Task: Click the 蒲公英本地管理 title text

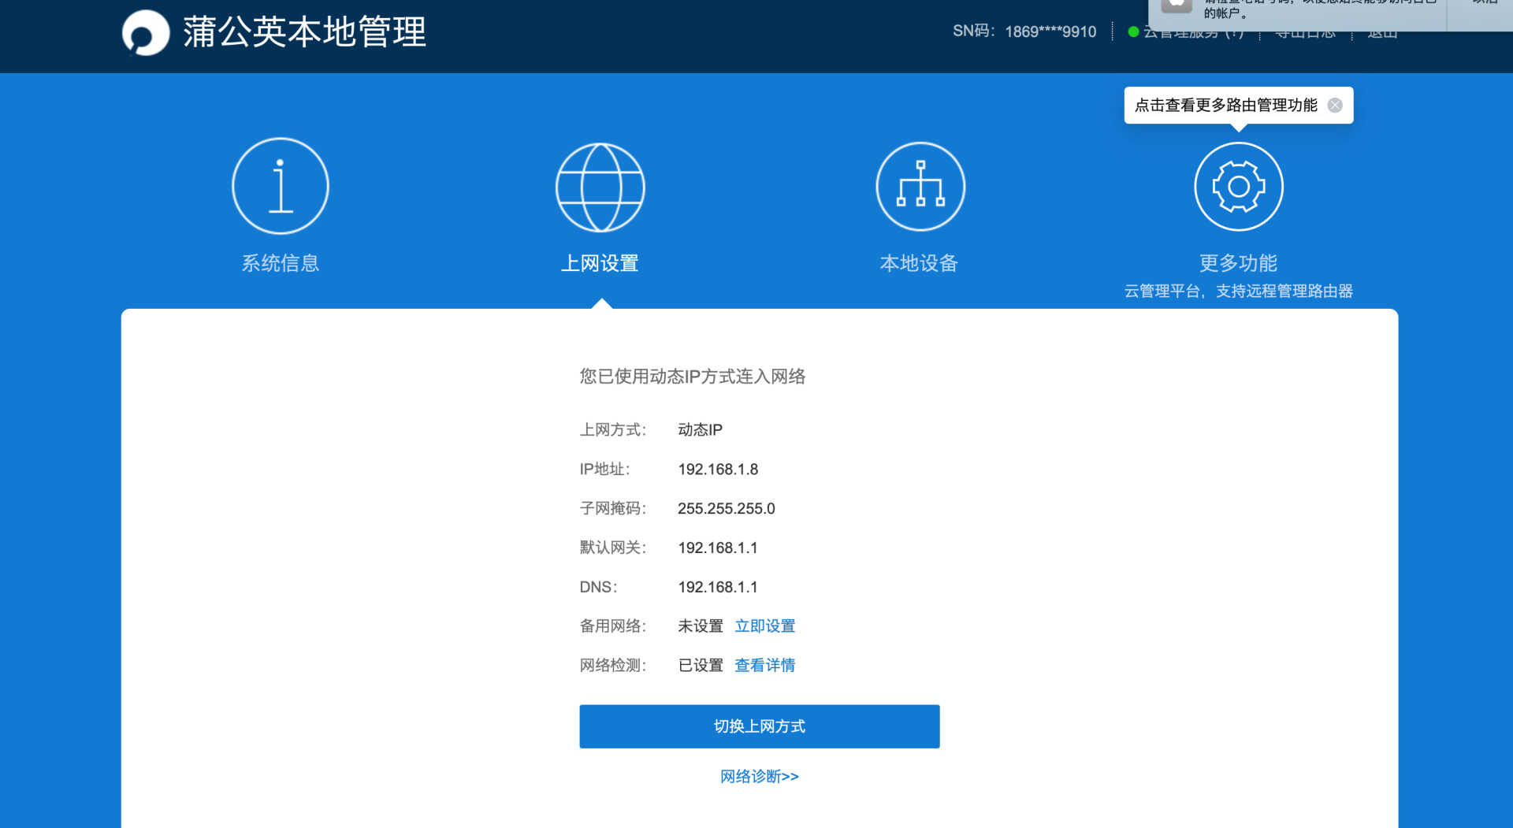Action: point(305,32)
